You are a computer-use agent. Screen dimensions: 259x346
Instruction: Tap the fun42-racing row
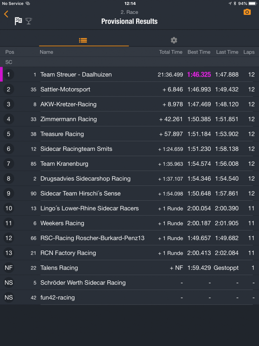(57, 298)
